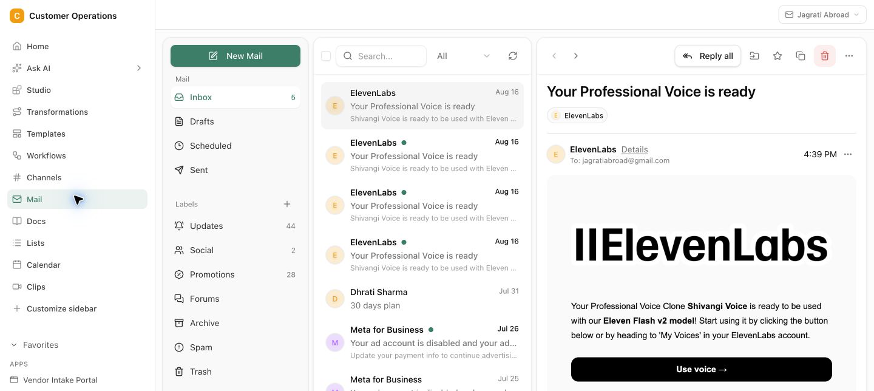Open the Updates label
Image resolution: width=874 pixels, height=391 pixels.
tap(235, 226)
